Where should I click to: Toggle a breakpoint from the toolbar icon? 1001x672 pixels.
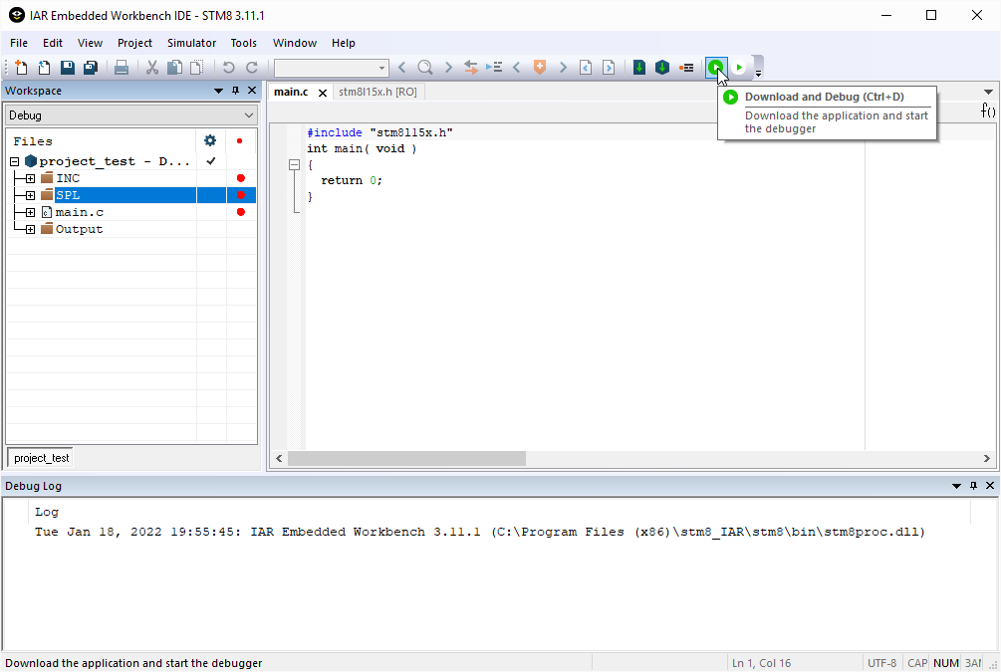(686, 67)
